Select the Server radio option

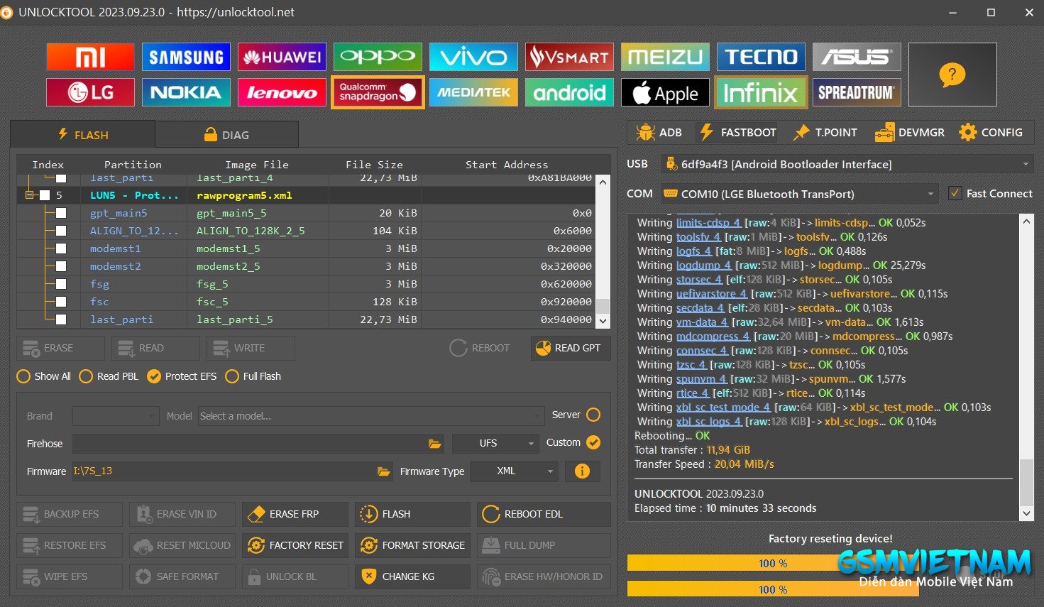[593, 415]
